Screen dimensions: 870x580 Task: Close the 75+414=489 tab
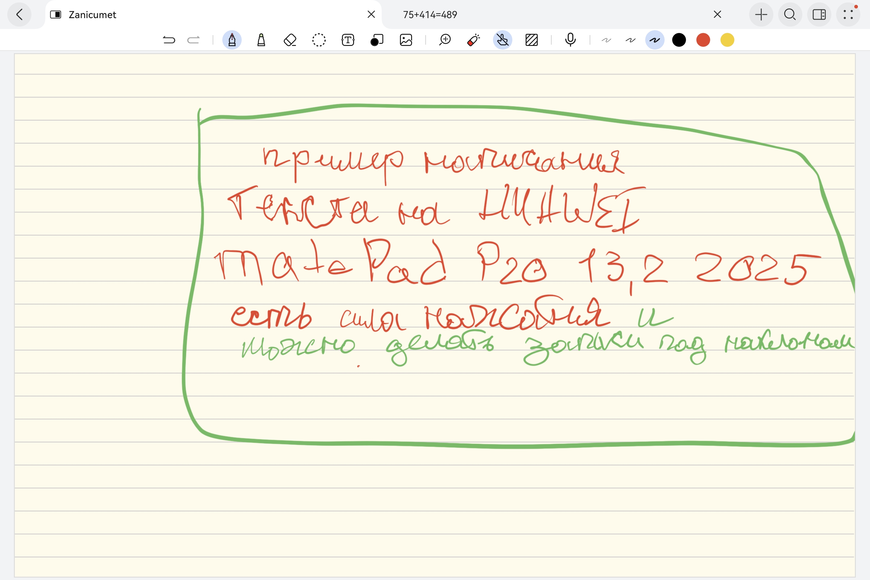pyautogui.click(x=717, y=14)
